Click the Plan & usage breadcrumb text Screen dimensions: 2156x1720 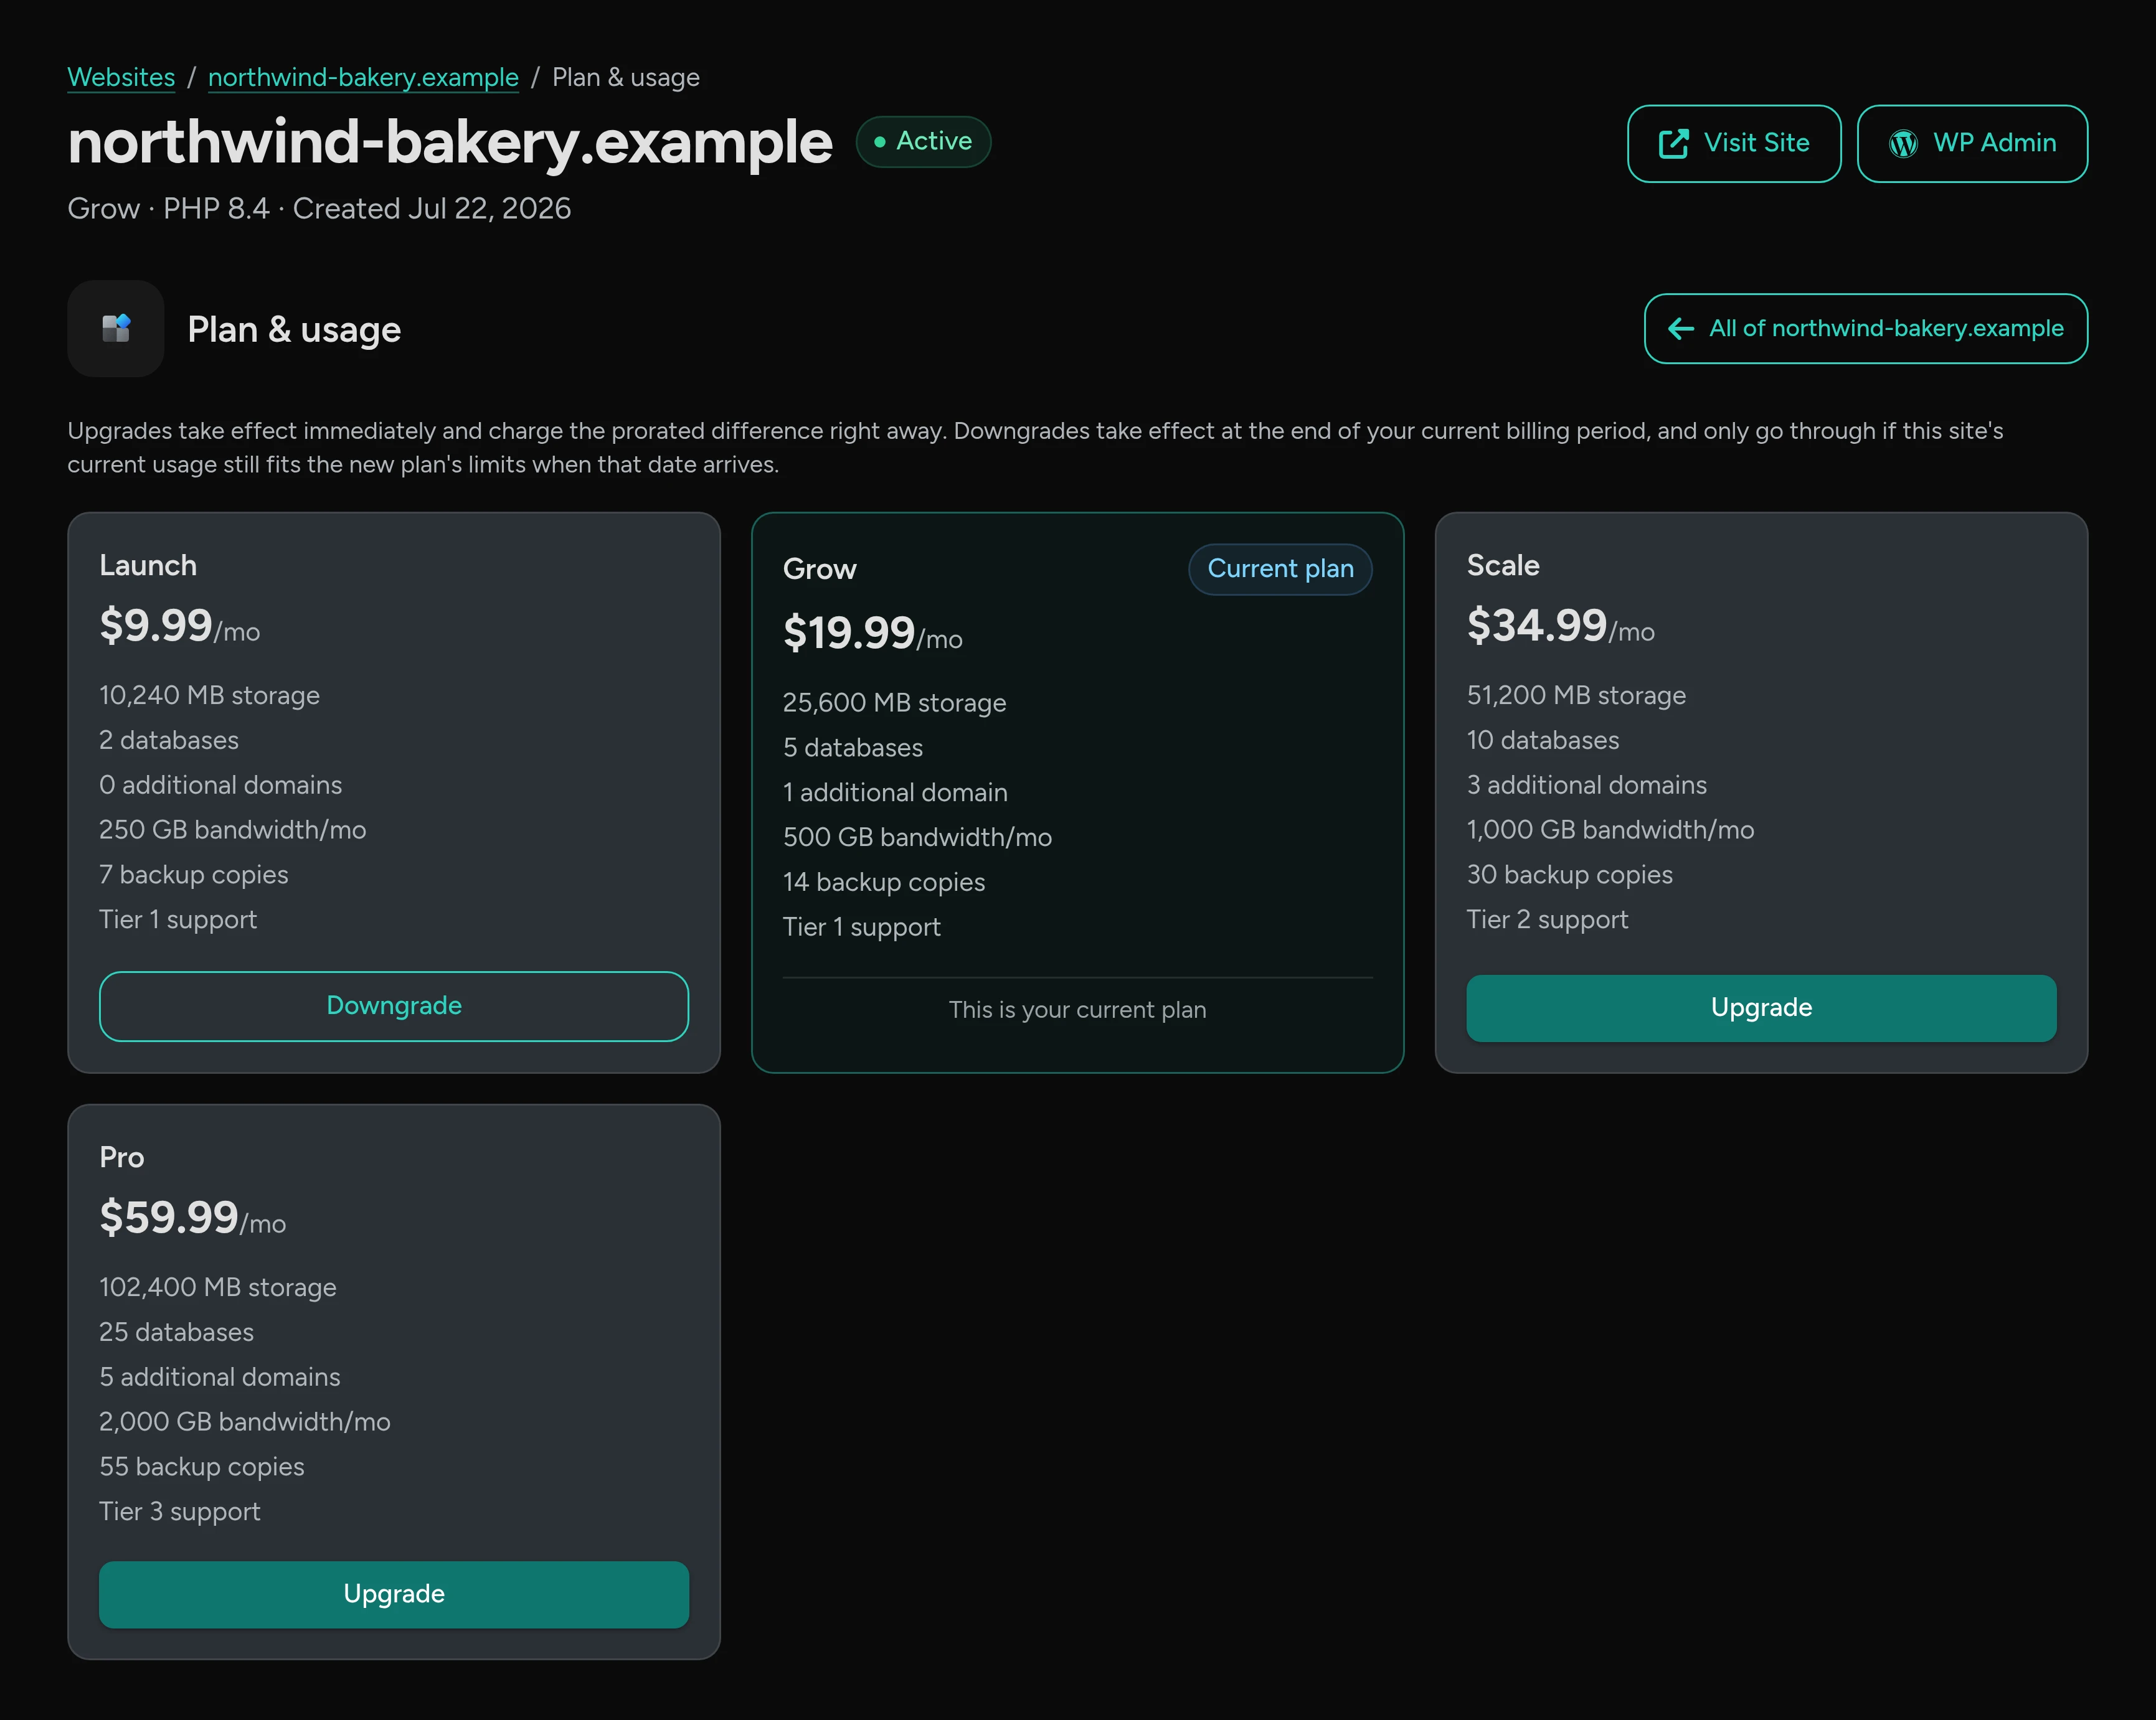(625, 77)
